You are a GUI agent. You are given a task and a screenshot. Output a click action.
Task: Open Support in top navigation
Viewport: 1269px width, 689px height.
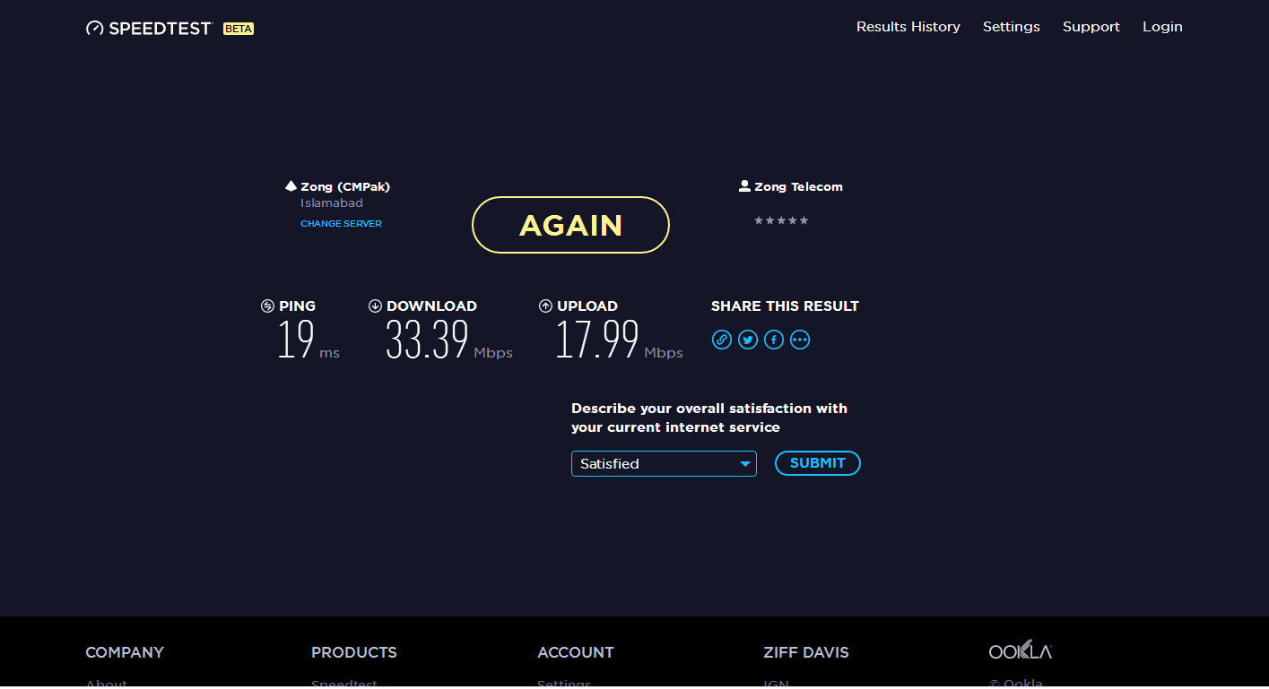click(1091, 27)
